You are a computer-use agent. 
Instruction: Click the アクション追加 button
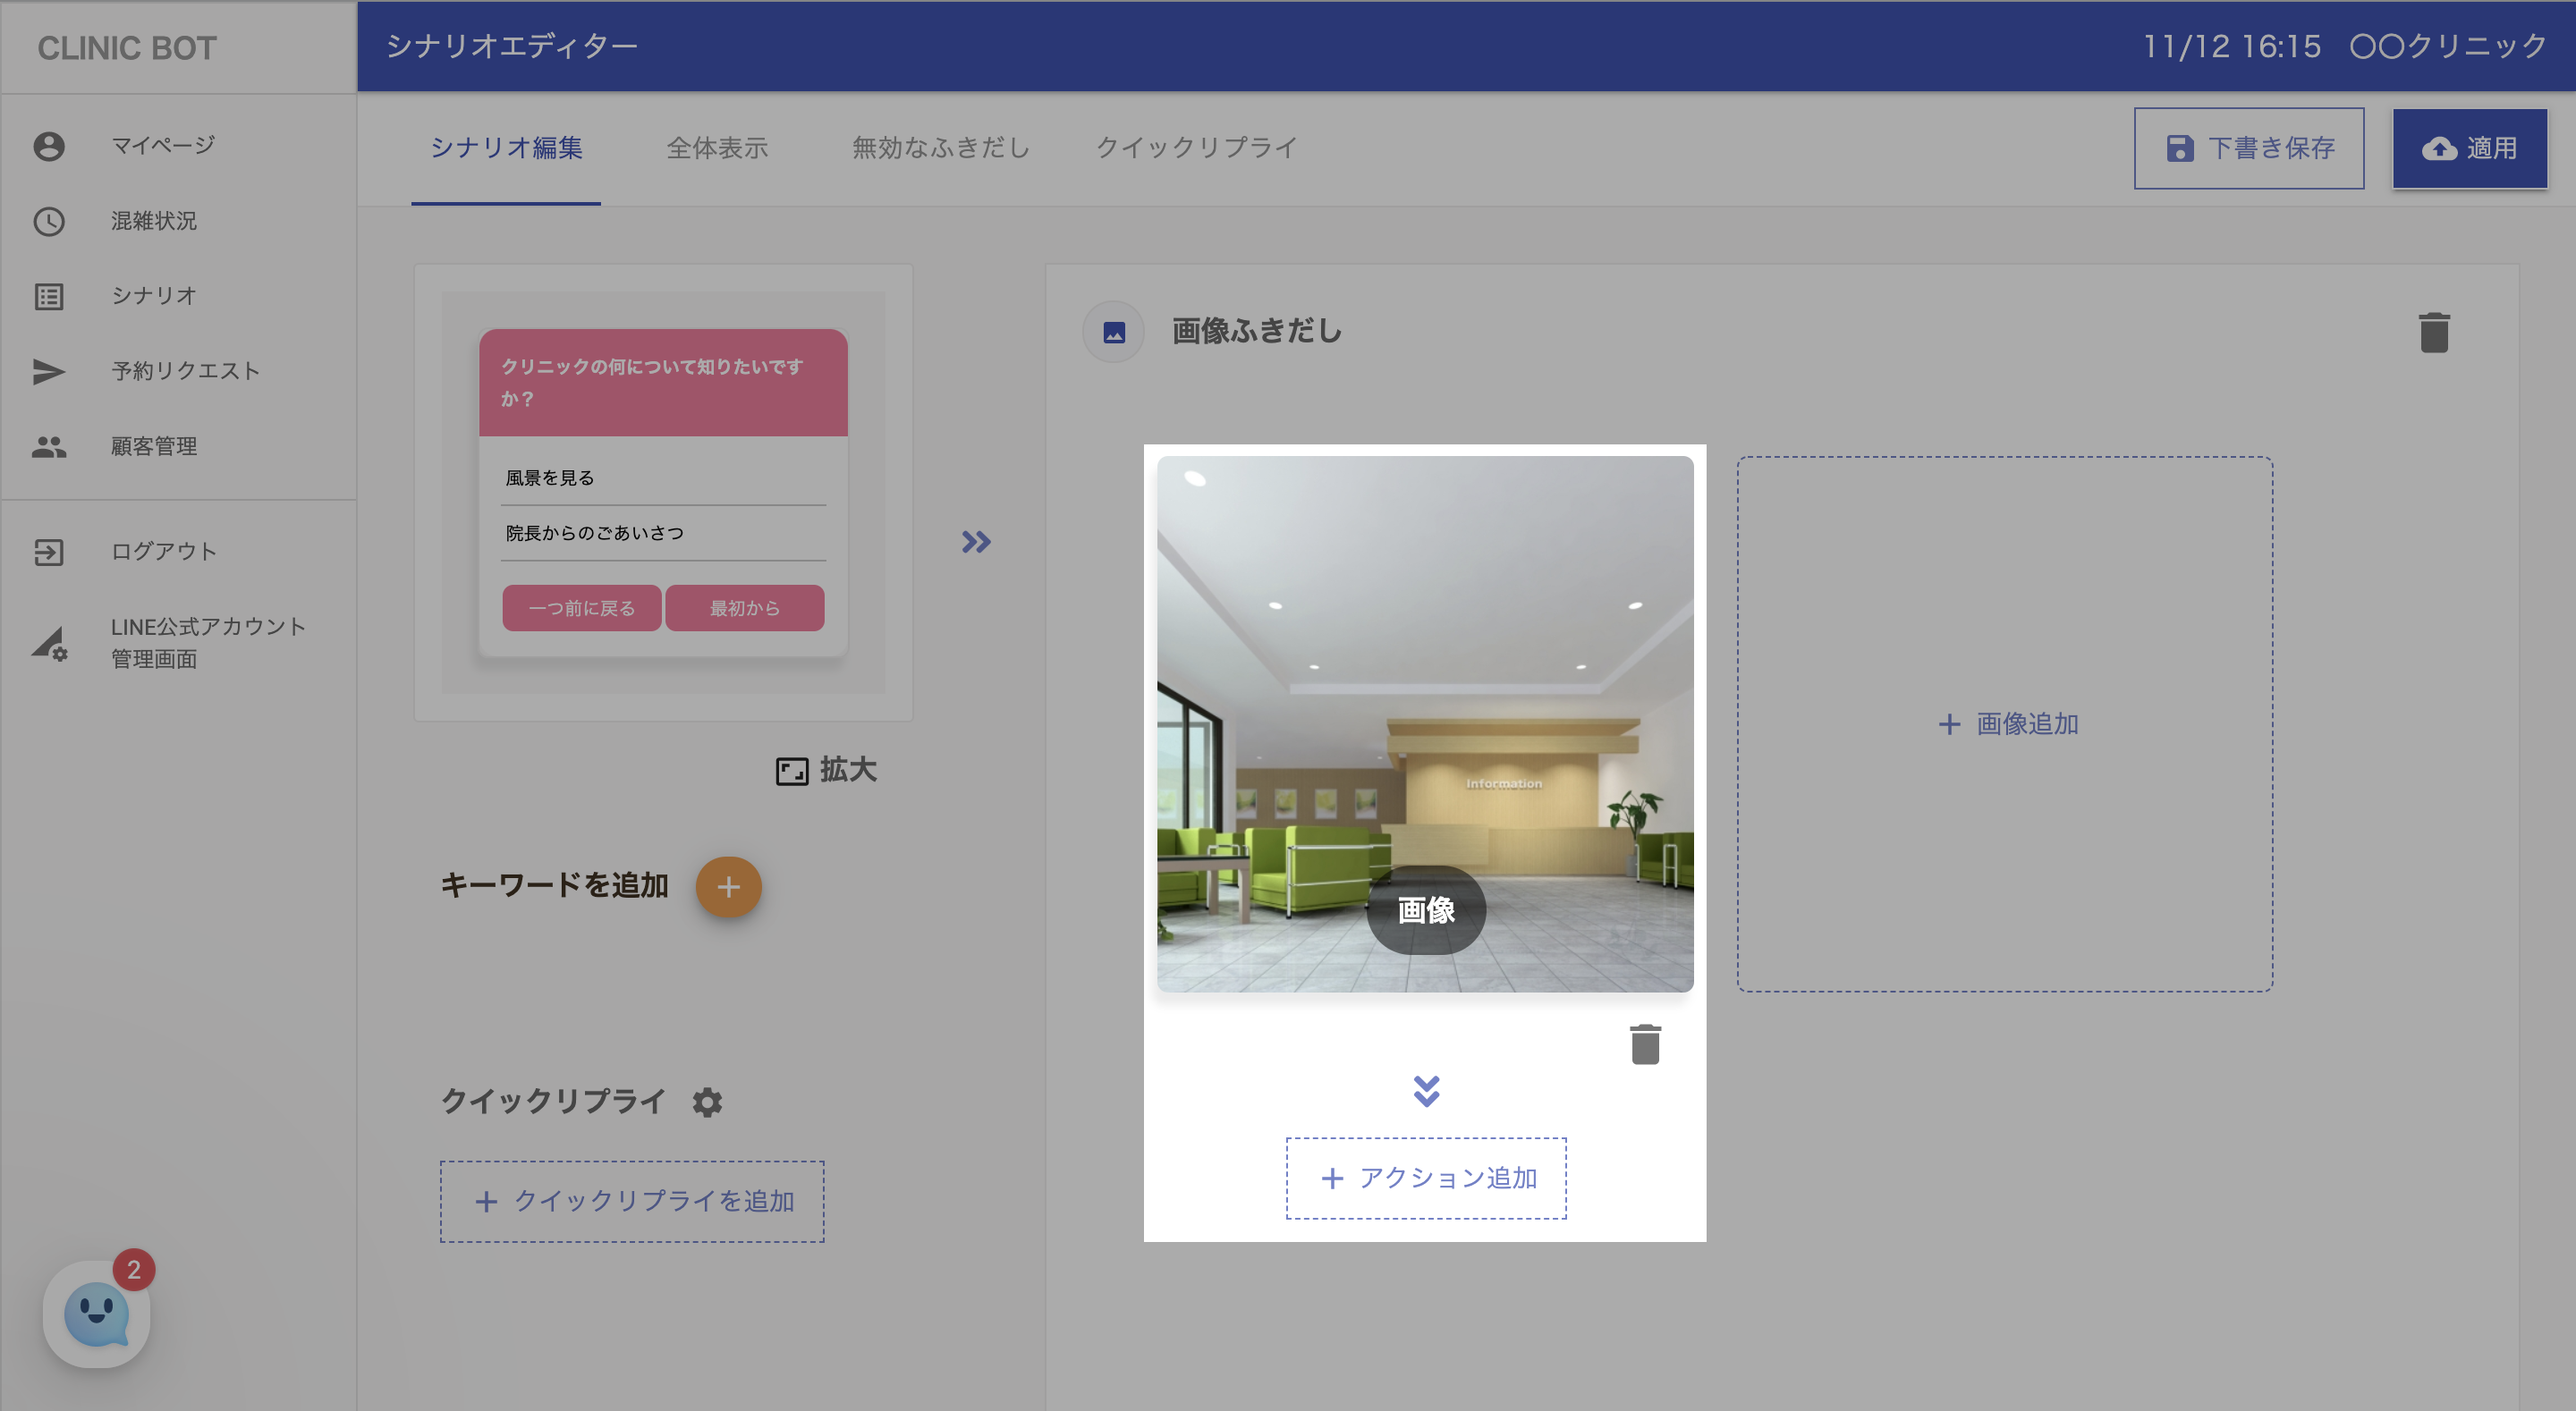click(x=1426, y=1178)
